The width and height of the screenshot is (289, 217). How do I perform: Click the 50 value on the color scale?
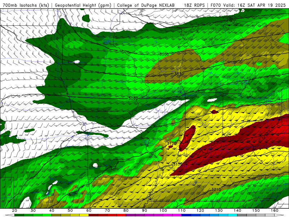click(70, 210)
